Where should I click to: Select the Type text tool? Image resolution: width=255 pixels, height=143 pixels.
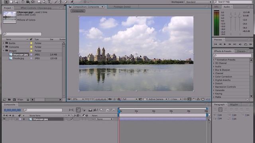(x=49, y=2)
